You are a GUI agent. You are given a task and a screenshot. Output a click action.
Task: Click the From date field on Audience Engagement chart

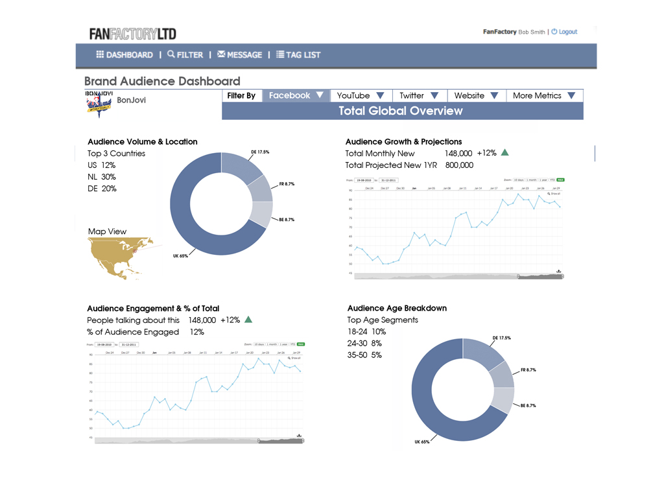105,345
